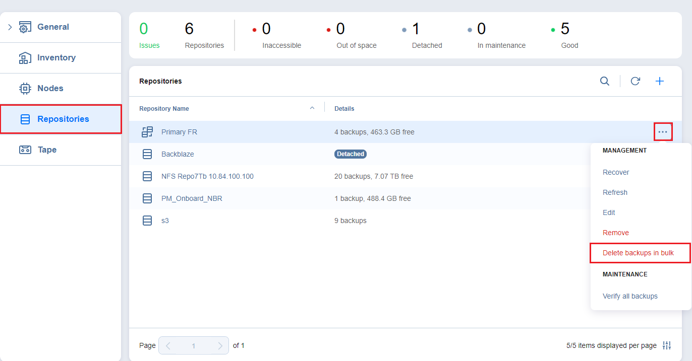Sort by Repository Name column arrow
Image resolution: width=692 pixels, height=361 pixels.
click(312, 108)
